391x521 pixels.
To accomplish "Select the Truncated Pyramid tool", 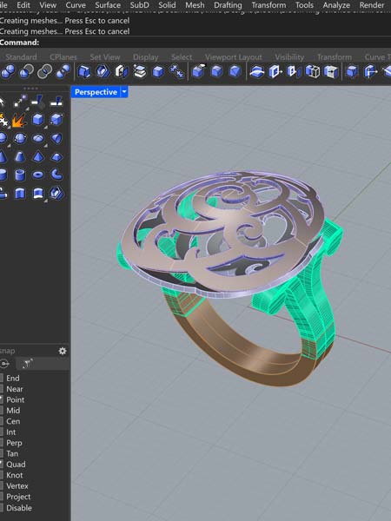I will (x=56, y=156).
